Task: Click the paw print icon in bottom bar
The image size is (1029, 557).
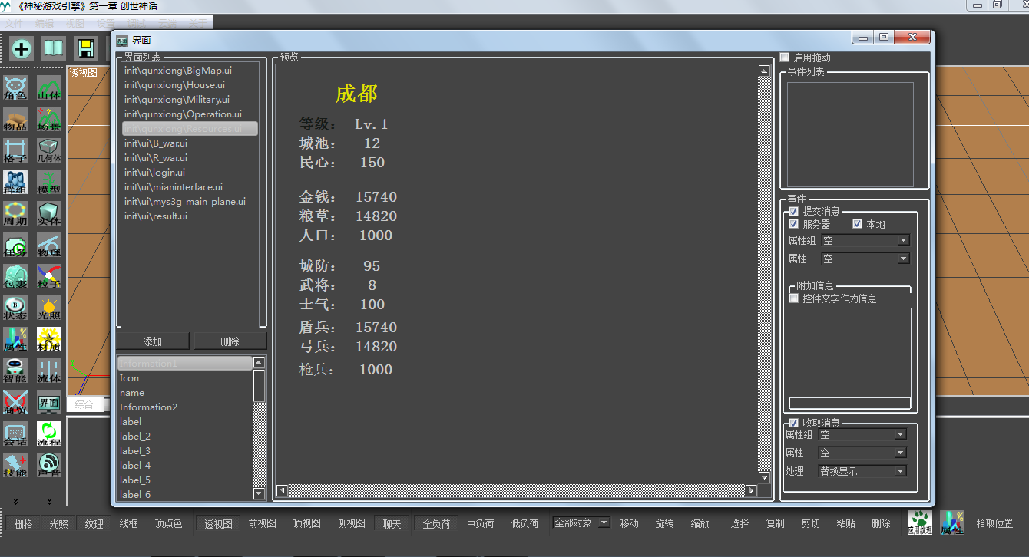Action: [920, 522]
